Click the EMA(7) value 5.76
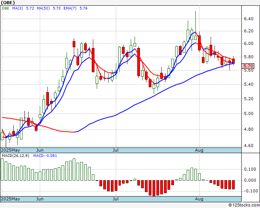The height and width of the screenshot is (208, 260). (x=84, y=8)
